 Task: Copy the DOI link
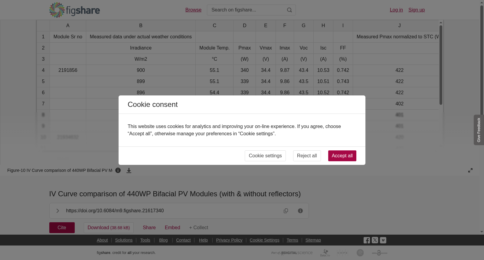coord(286,211)
